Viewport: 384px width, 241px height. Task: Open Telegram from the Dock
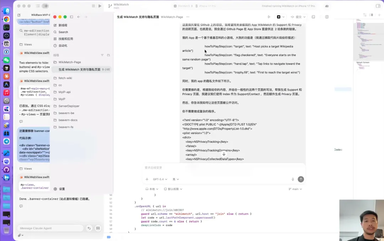[x=7, y=142]
